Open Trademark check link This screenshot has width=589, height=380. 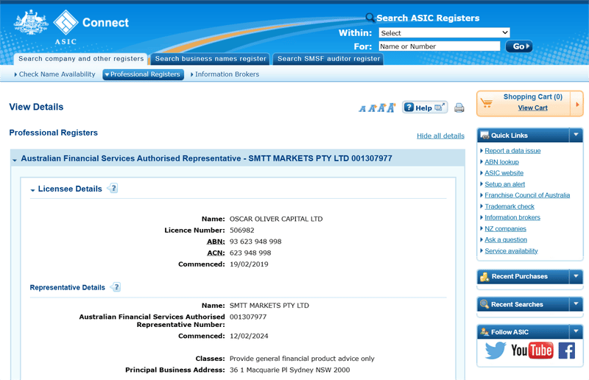point(509,206)
